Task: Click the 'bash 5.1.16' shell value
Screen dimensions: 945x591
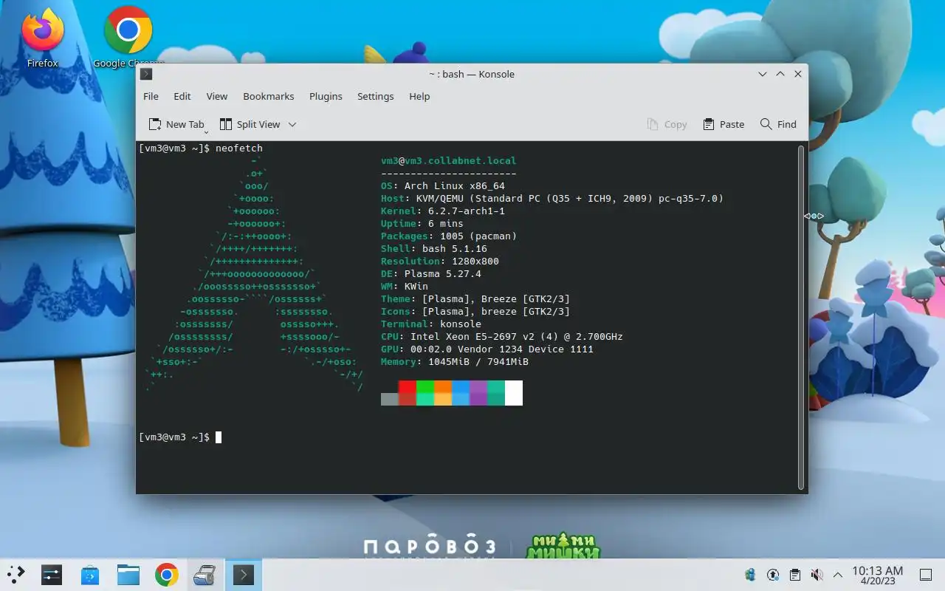Action: pos(455,249)
